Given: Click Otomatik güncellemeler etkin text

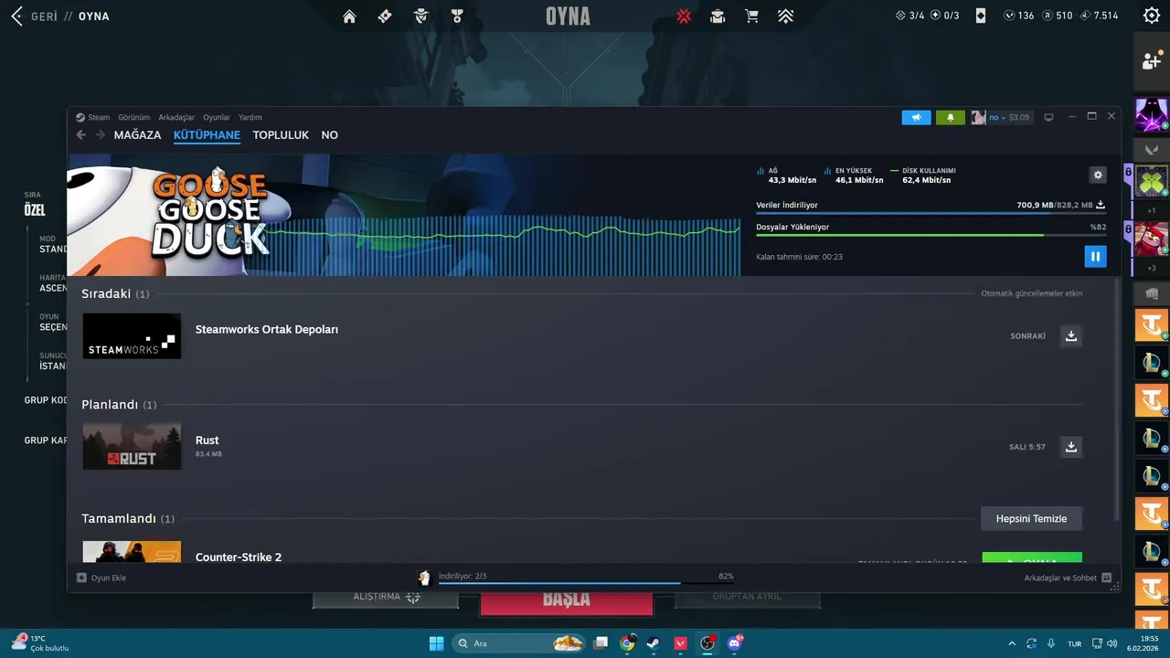Looking at the screenshot, I should tap(1031, 293).
